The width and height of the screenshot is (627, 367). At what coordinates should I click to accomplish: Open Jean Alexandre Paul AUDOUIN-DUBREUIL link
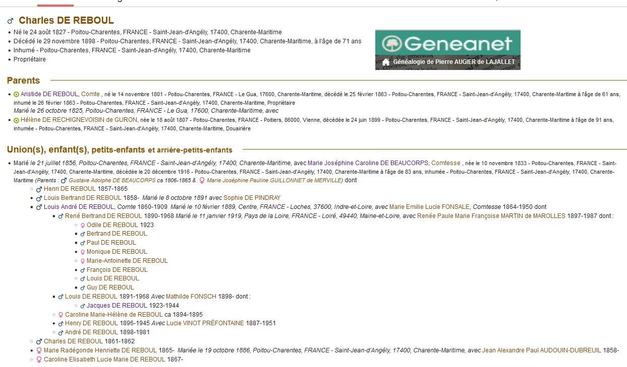pyautogui.click(x=542, y=350)
